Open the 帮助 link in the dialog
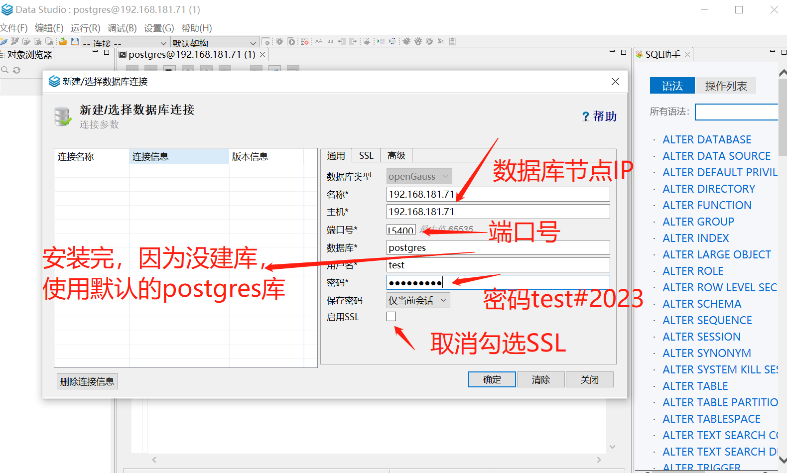The height and width of the screenshot is (473, 787). (600, 116)
